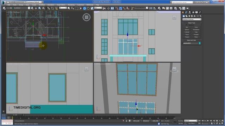The width and height of the screenshot is (225, 126).
Task: Open the Workspace Default dropdown
Action: coord(35,2)
